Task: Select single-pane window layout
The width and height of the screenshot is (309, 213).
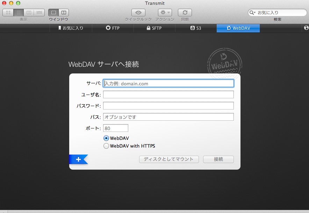Action: tap(53, 13)
